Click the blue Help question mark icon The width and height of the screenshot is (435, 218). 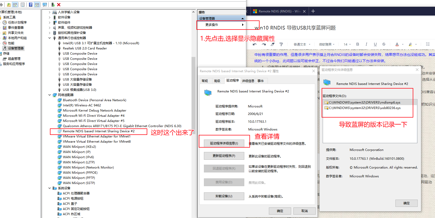pyautogui.click(x=31, y=5)
